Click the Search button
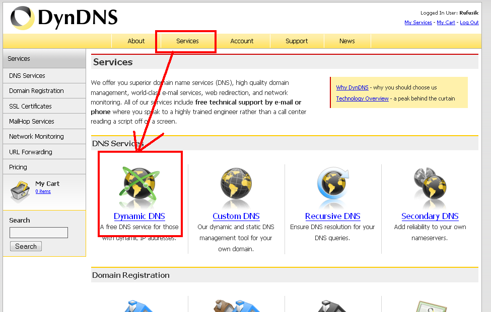This screenshot has width=491, height=312. tap(26, 246)
